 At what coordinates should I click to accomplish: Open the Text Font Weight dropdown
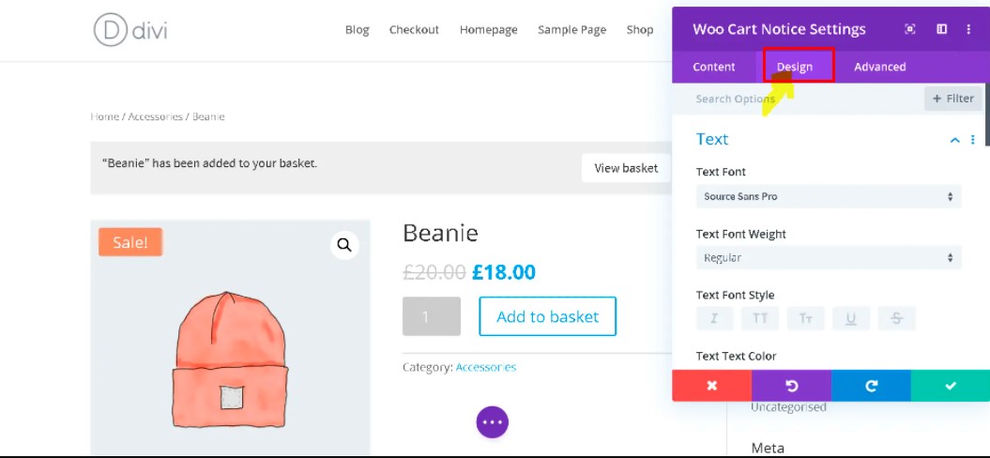828,257
